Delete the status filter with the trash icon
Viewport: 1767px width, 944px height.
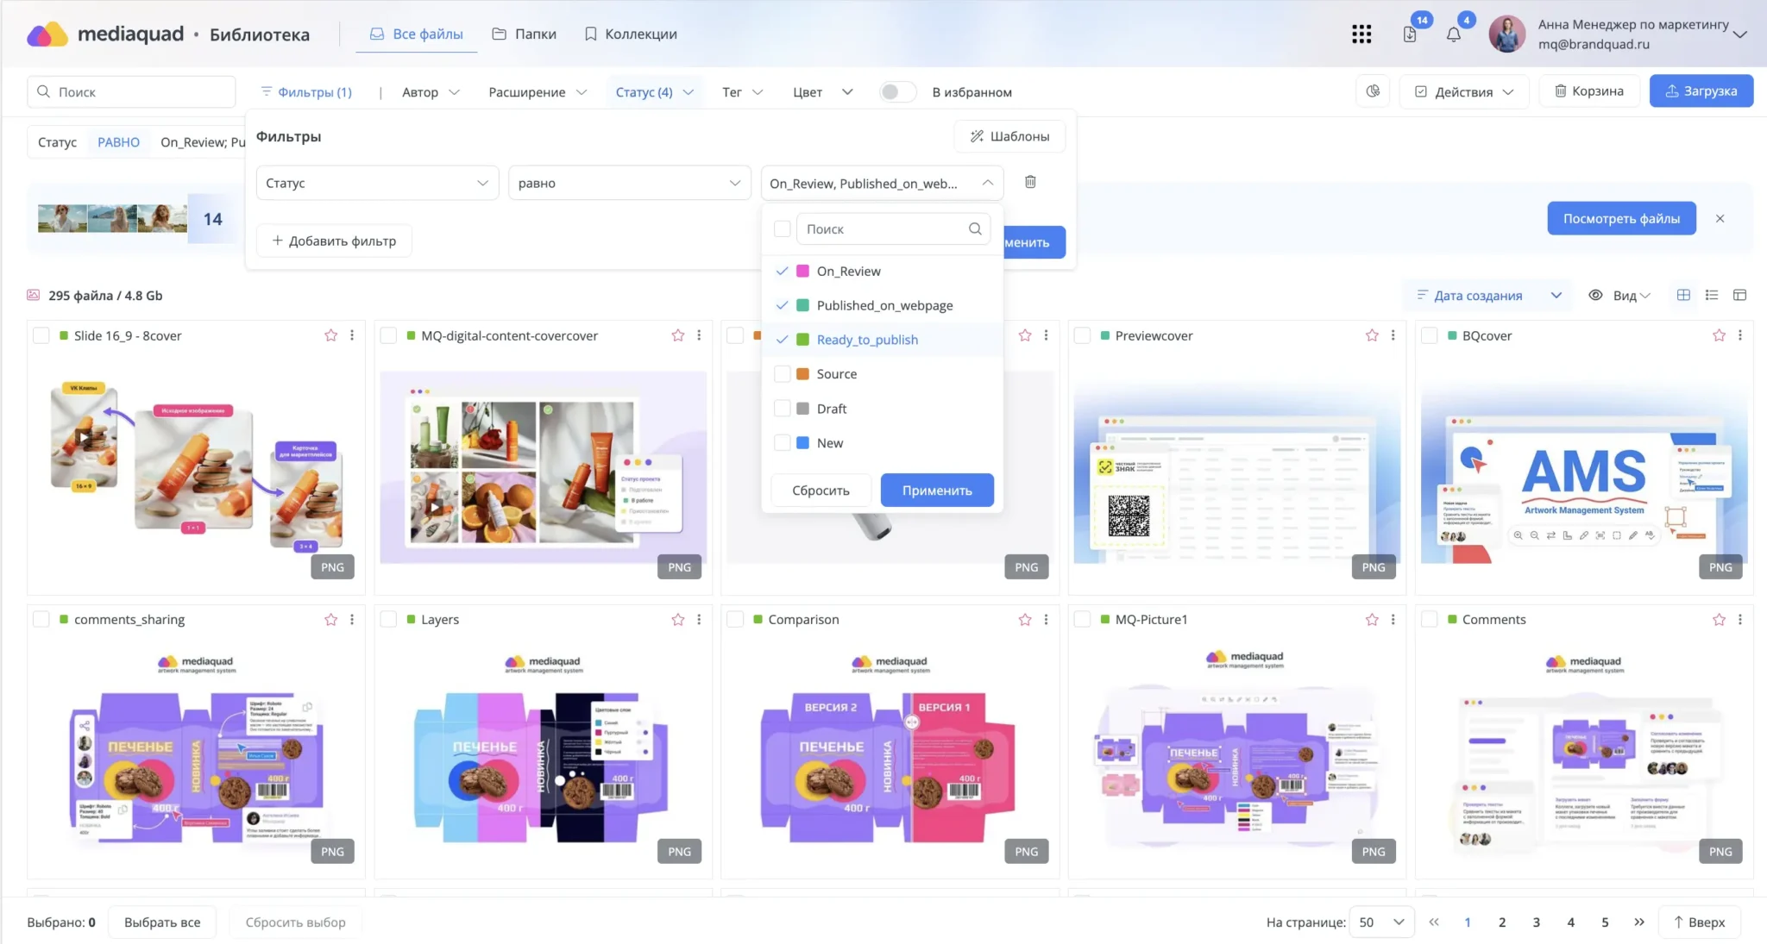click(x=1030, y=182)
